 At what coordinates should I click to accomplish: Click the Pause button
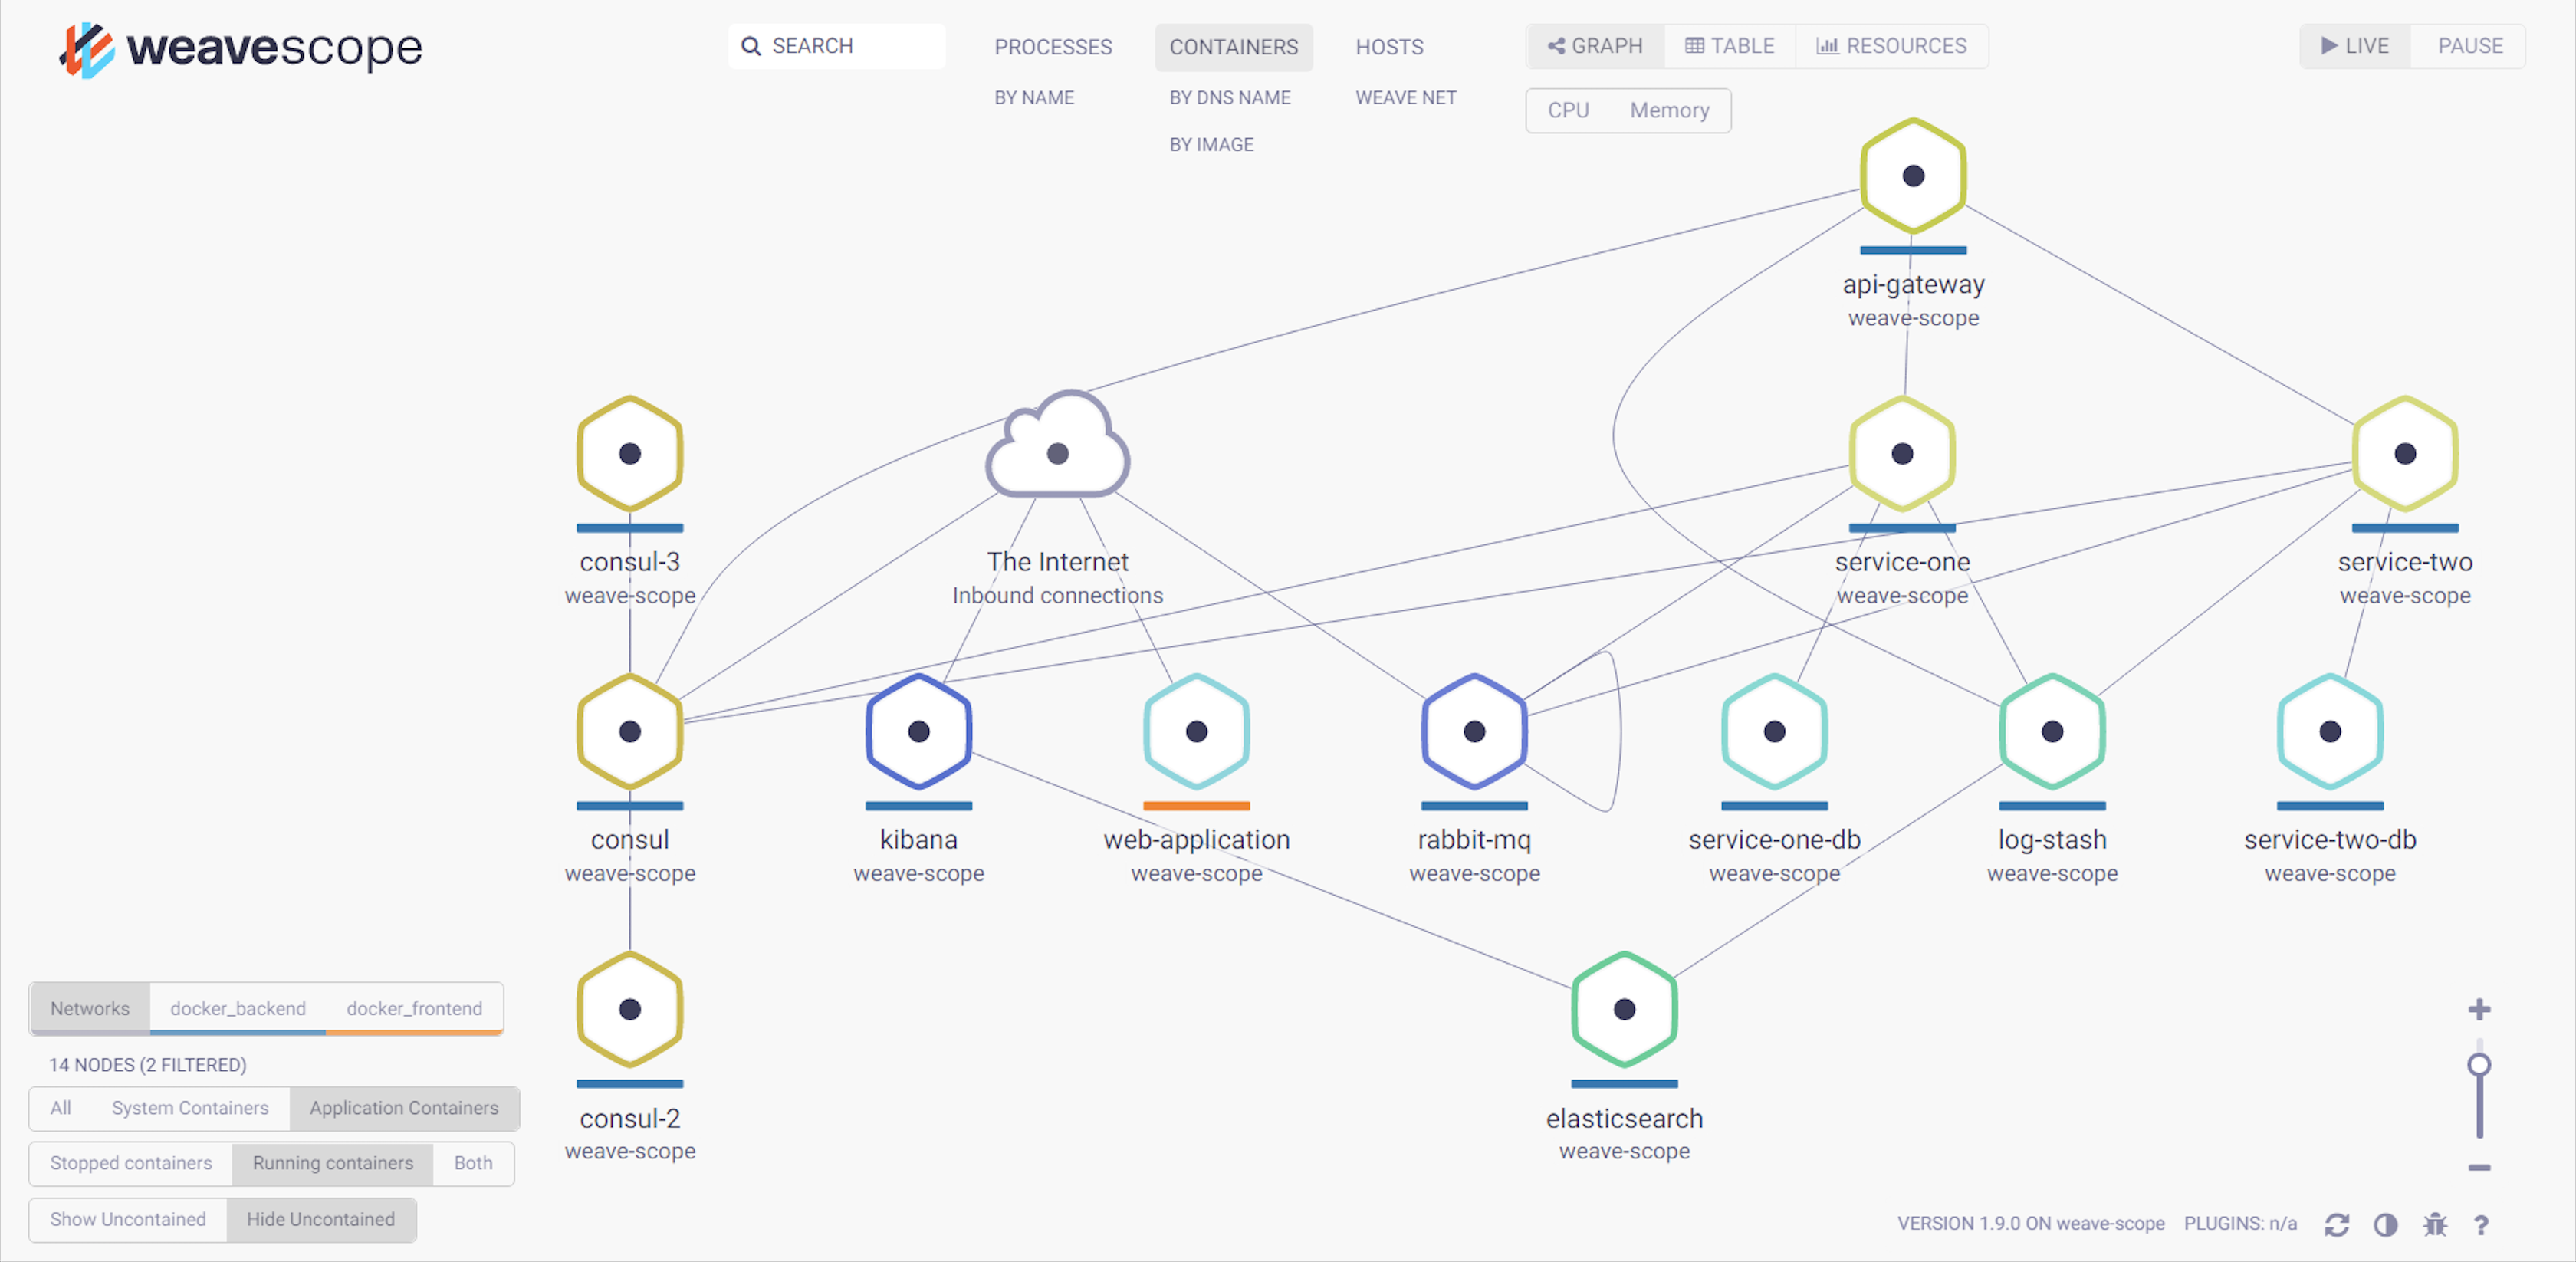[2469, 46]
